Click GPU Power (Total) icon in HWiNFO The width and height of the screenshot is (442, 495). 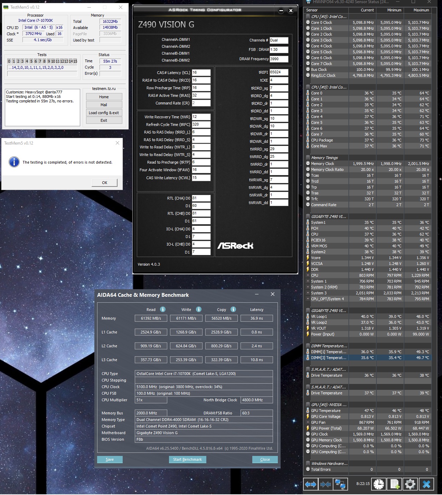(308, 428)
